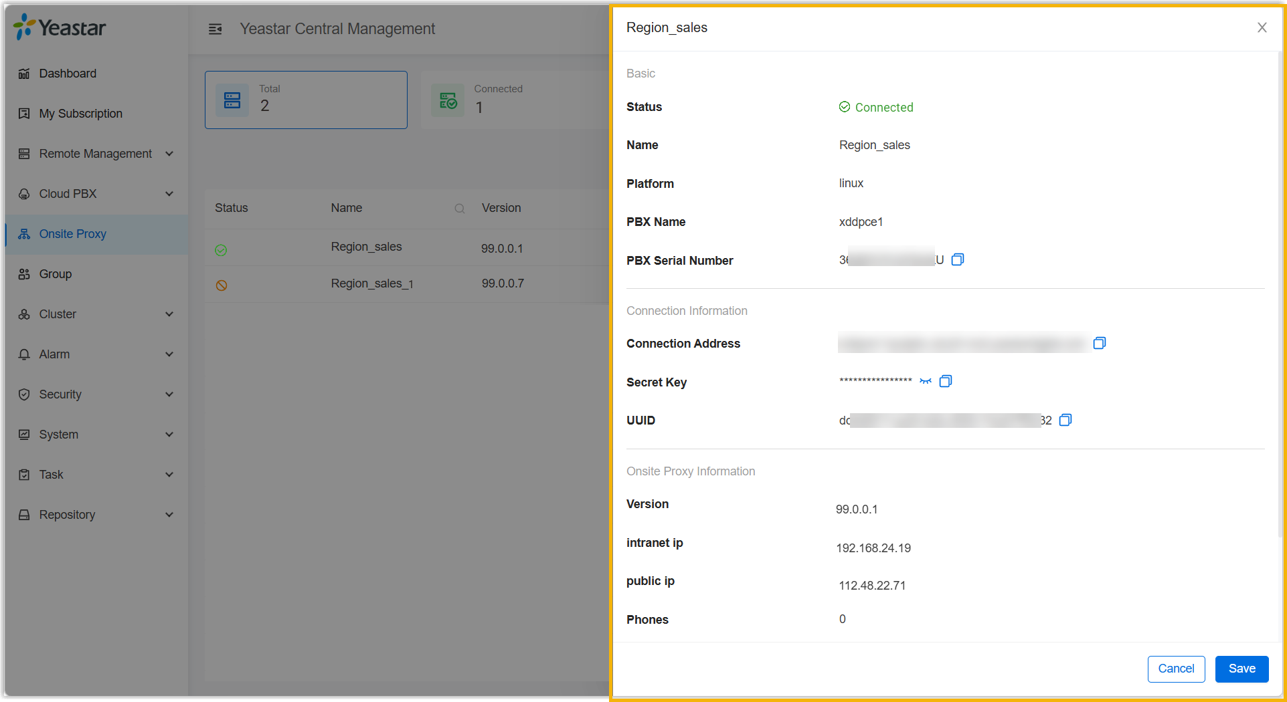The width and height of the screenshot is (1287, 702).
Task: Expand the Security menu section
Action: click(96, 394)
